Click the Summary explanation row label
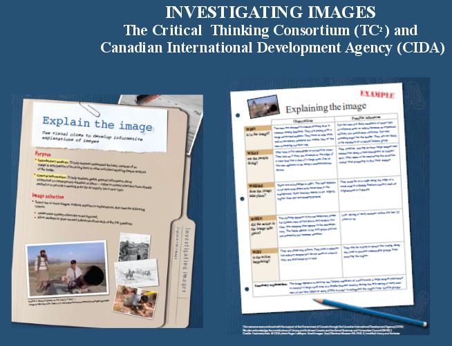This screenshot has width=452, height=346. (272, 285)
